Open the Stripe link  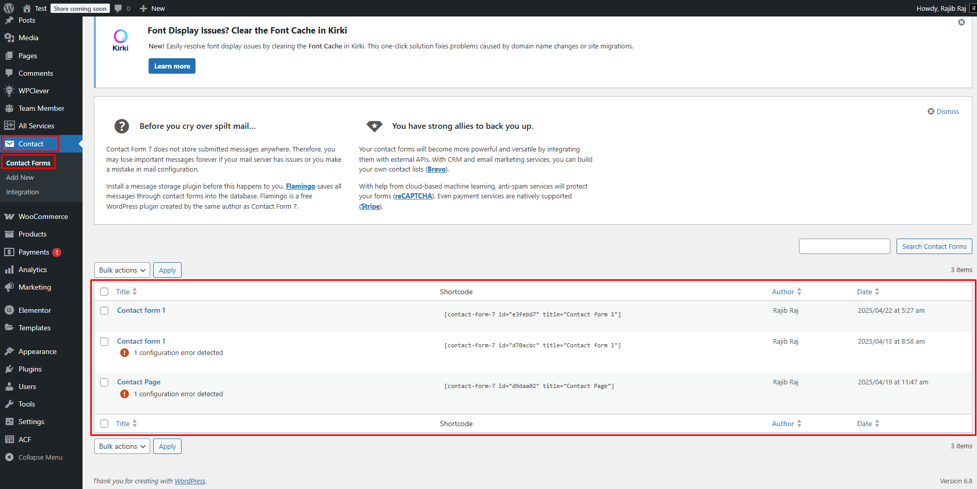(x=370, y=206)
